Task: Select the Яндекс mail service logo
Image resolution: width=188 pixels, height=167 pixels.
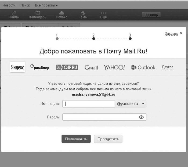Action: [x=17, y=67]
